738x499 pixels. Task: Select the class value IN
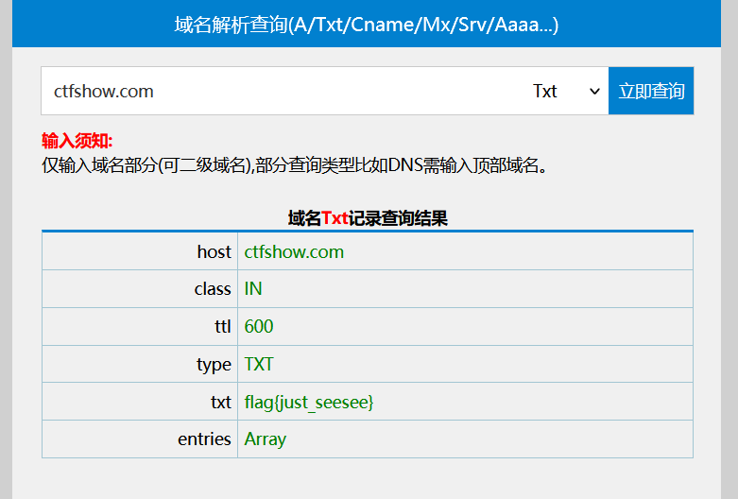pos(253,288)
